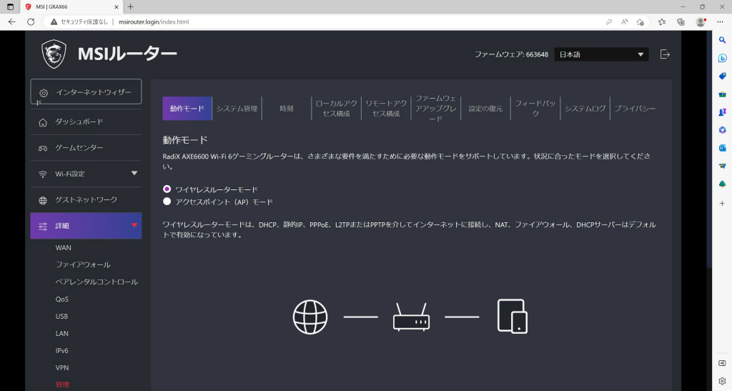Click the MSI dragon shield logo
Image resolution: width=732 pixels, height=391 pixels.
pos(54,54)
